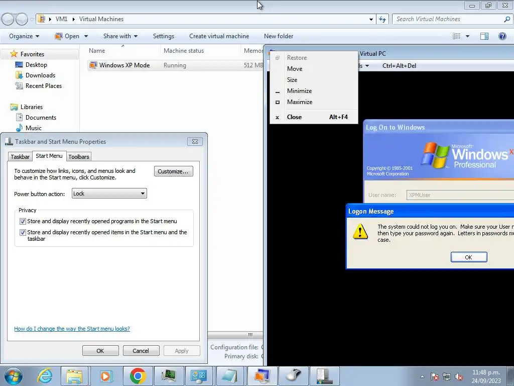Launch Internet Explorer from taskbar
The height and width of the screenshot is (386, 514).
[x=45, y=376]
